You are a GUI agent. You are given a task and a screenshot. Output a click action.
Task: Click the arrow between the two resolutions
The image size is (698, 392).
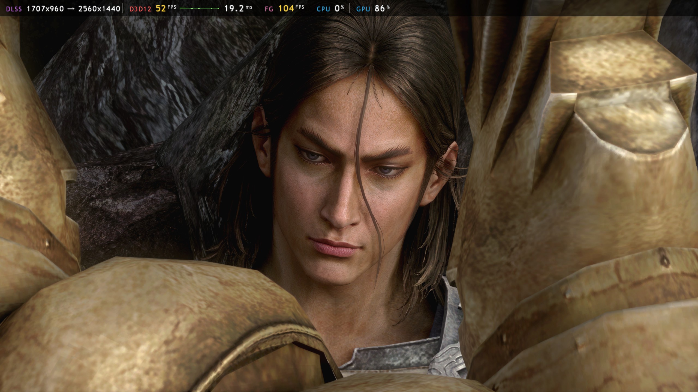tap(71, 9)
